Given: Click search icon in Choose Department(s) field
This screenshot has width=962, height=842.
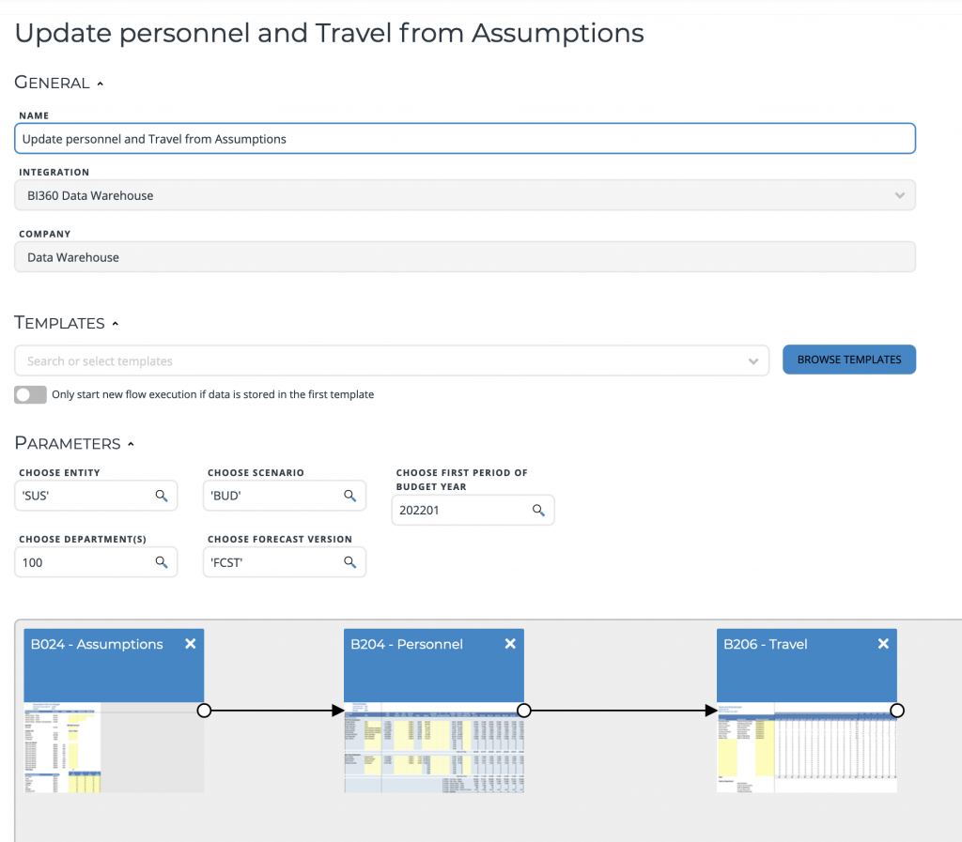Looking at the screenshot, I should point(162,562).
